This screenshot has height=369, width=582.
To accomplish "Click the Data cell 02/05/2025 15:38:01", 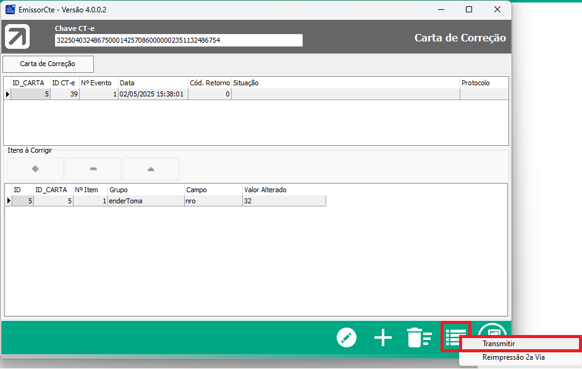I will [152, 95].
